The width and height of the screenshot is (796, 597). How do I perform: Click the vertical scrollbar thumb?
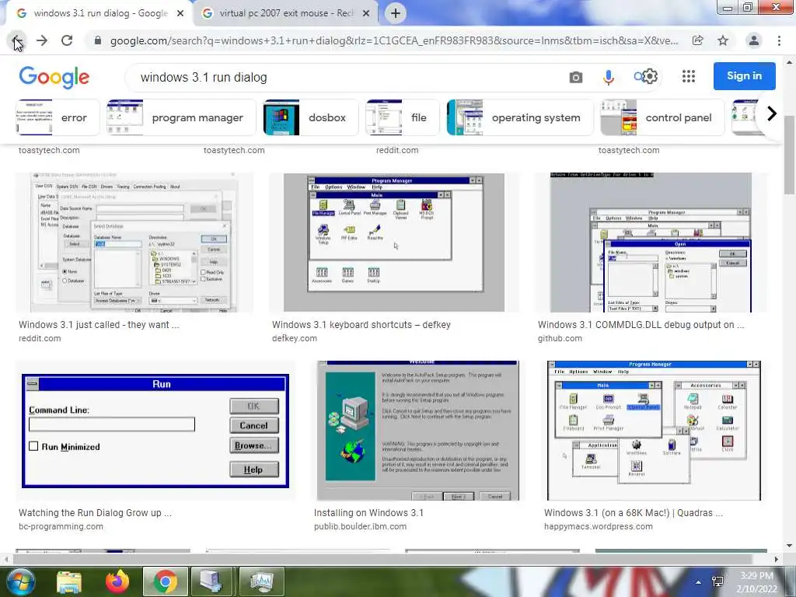tap(790, 155)
